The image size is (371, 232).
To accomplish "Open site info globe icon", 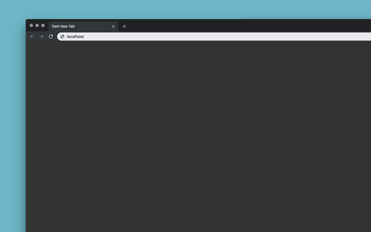I will (x=62, y=37).
